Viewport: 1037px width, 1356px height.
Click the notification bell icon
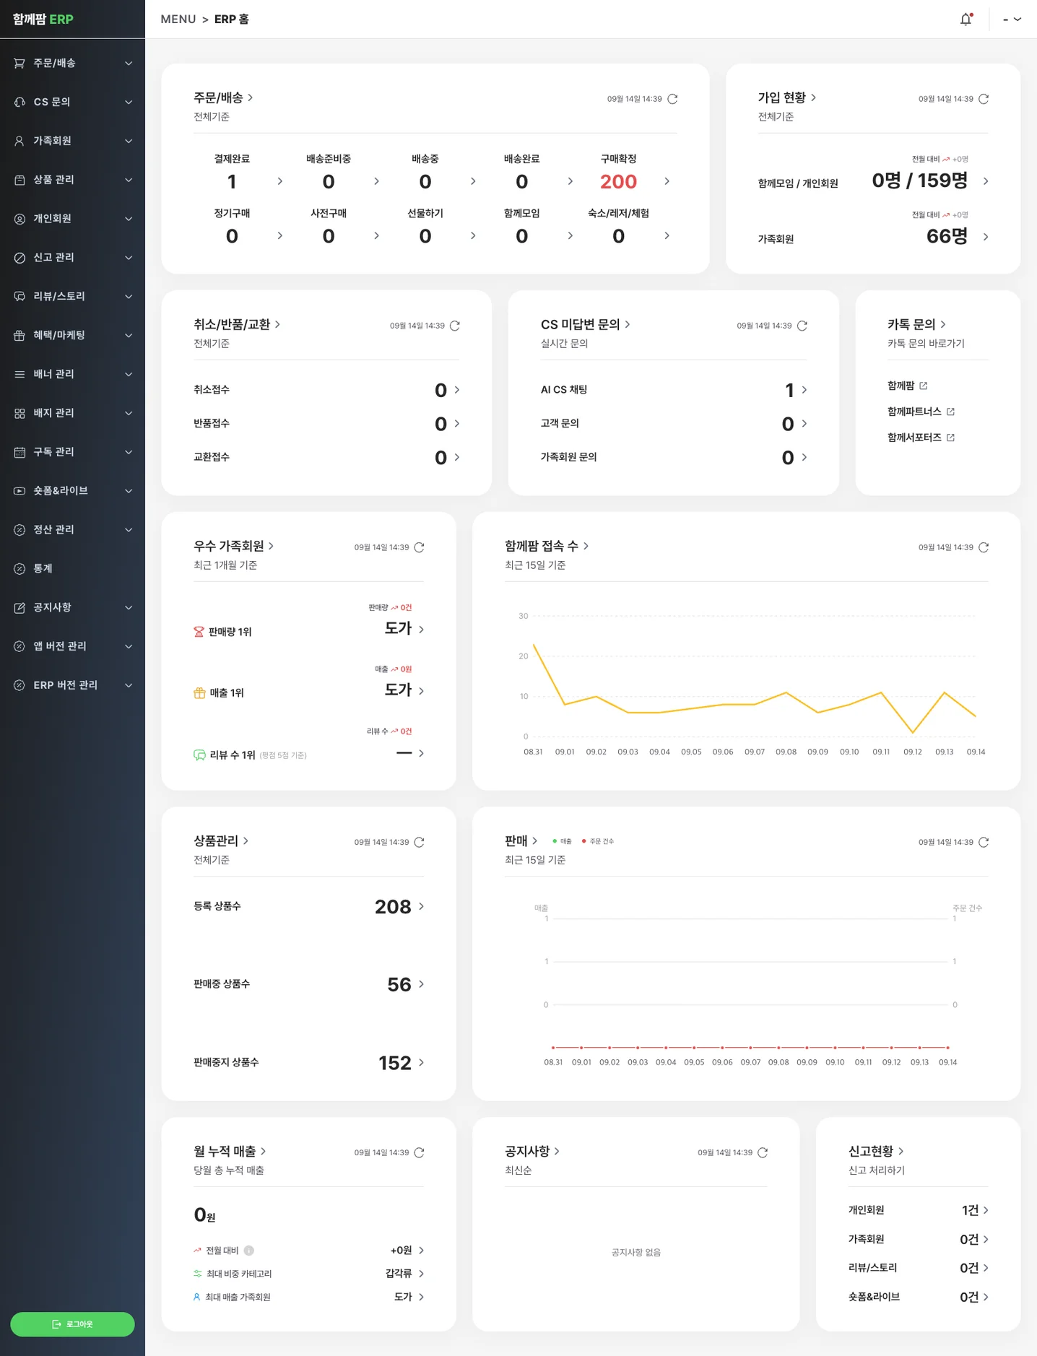click(x=966, y=19)
